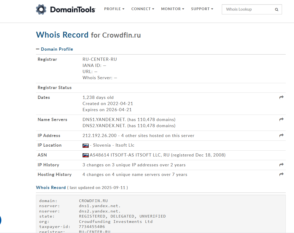The height and width of the screenshot is (233, 294).
Task: Click 'Whois Server: —' text
Action: pyautogui.click(x=100, y=78)
